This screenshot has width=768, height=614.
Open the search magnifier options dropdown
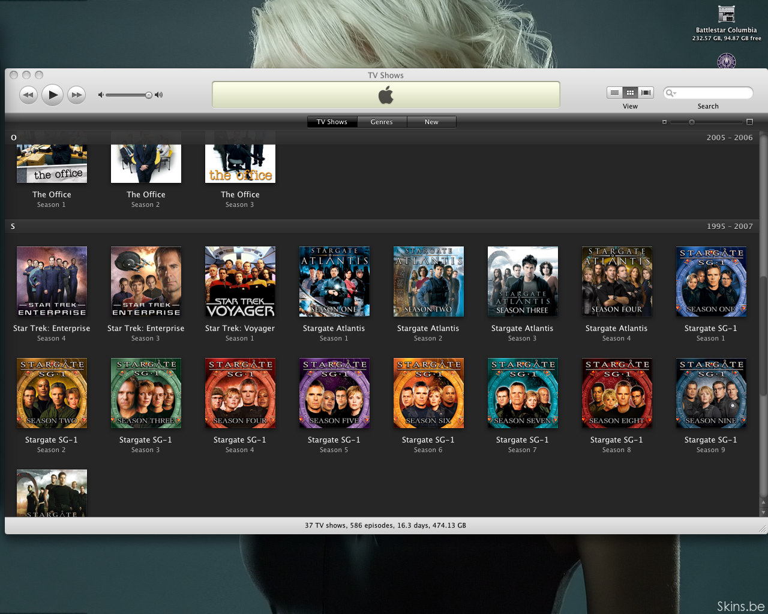(x=671, y=93)
